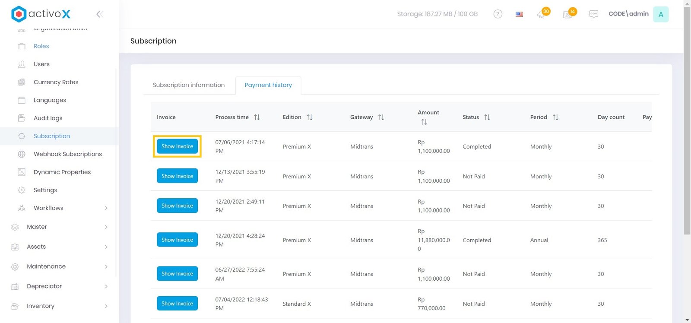
Task: Show invoice for 07/06/2021 payment
Action: (x=177, y=146)
